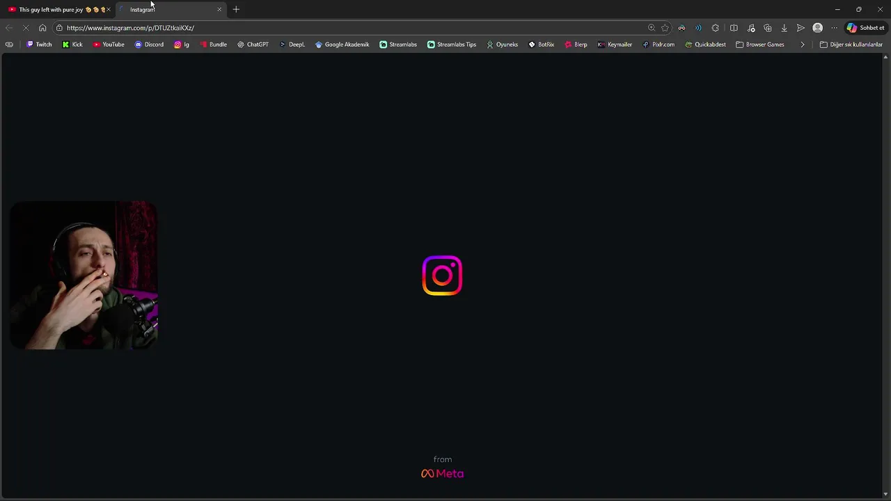This screenshot has width=891, height=501.
Task: Open the DeepL bookmark
Action: coord(292,45)
